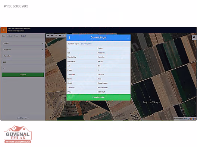Zoom in with the plus icon

(x=48, y=36)
